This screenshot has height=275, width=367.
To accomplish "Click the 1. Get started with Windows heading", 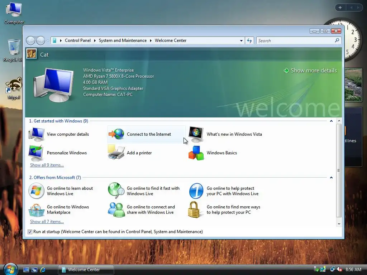I will click(58, 121).
